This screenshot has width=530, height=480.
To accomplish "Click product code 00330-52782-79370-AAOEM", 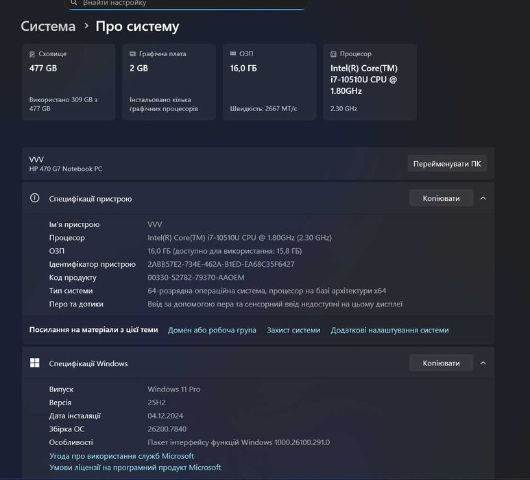I will pos(196,278).
